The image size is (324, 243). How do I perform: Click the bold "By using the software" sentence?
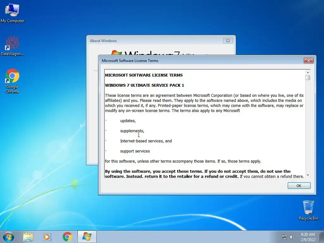coord(198,174)
